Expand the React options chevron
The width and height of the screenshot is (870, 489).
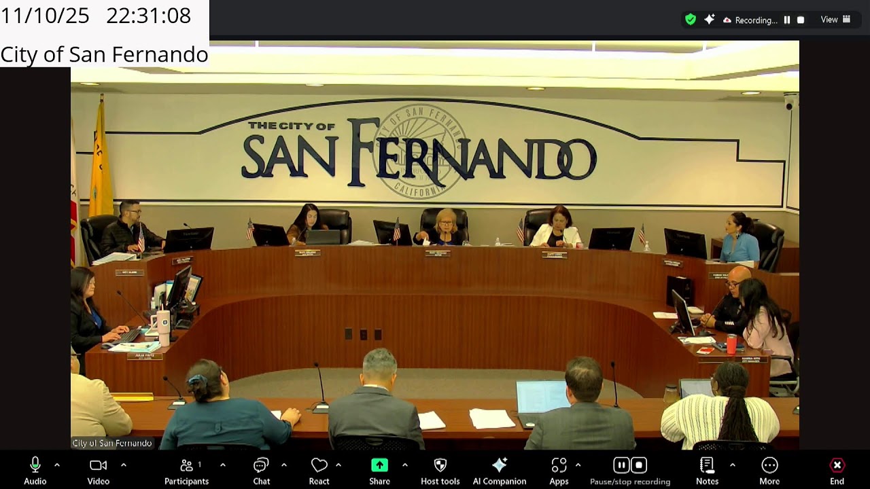338,465
